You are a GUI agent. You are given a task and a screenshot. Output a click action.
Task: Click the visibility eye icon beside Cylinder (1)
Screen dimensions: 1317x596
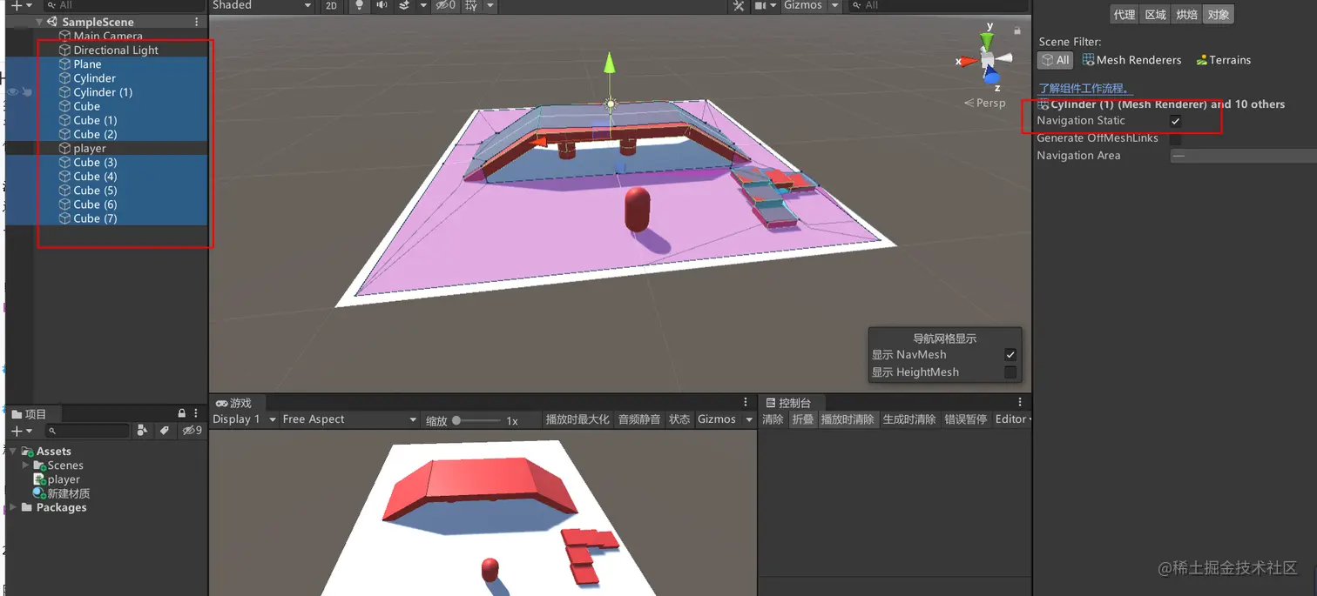click(12, 92)
